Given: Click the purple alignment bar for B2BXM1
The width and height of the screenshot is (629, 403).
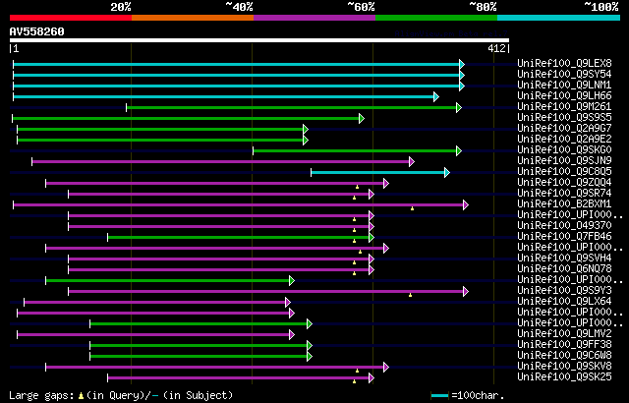Looking at the screenshot, I should point(241,204).
